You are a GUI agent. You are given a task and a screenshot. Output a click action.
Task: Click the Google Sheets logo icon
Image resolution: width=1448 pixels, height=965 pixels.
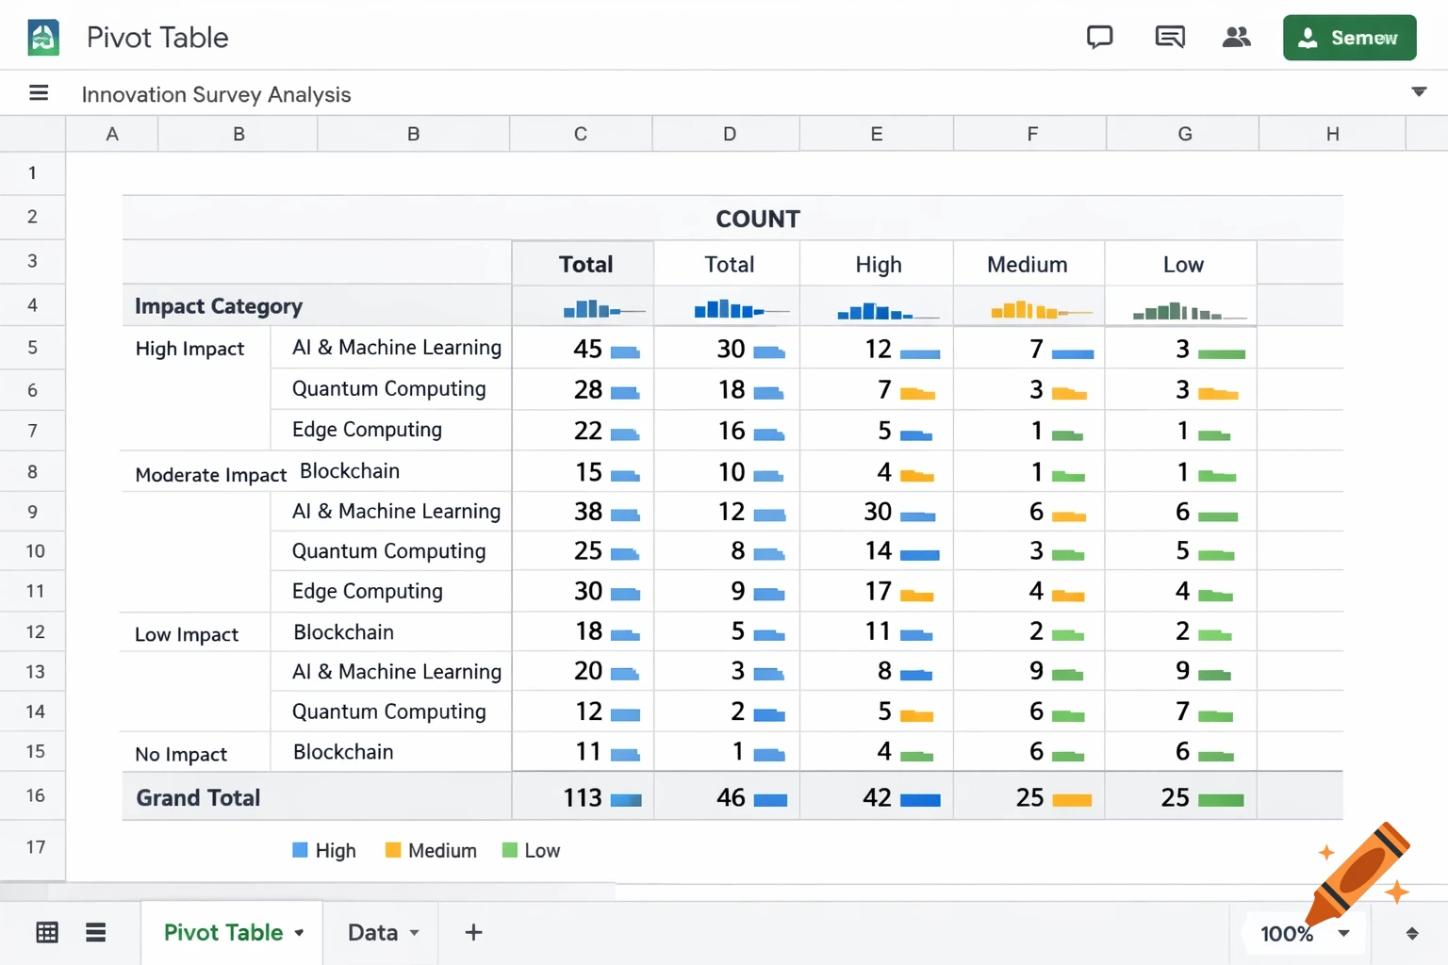(42, 37)
